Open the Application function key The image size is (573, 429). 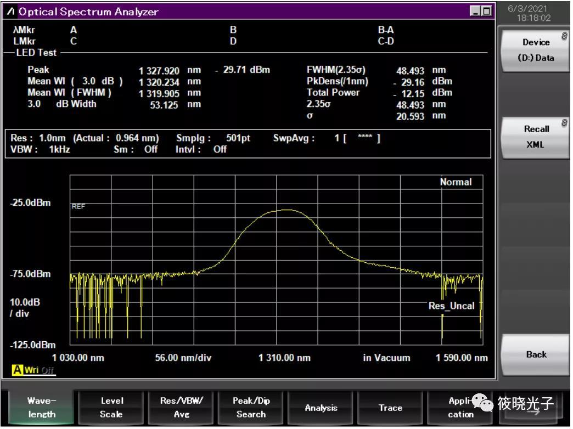pos(460,408)
